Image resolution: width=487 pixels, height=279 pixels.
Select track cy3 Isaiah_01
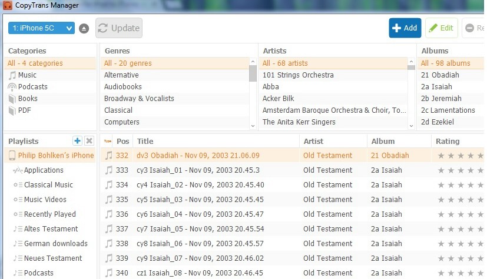[x=198, y=170]
